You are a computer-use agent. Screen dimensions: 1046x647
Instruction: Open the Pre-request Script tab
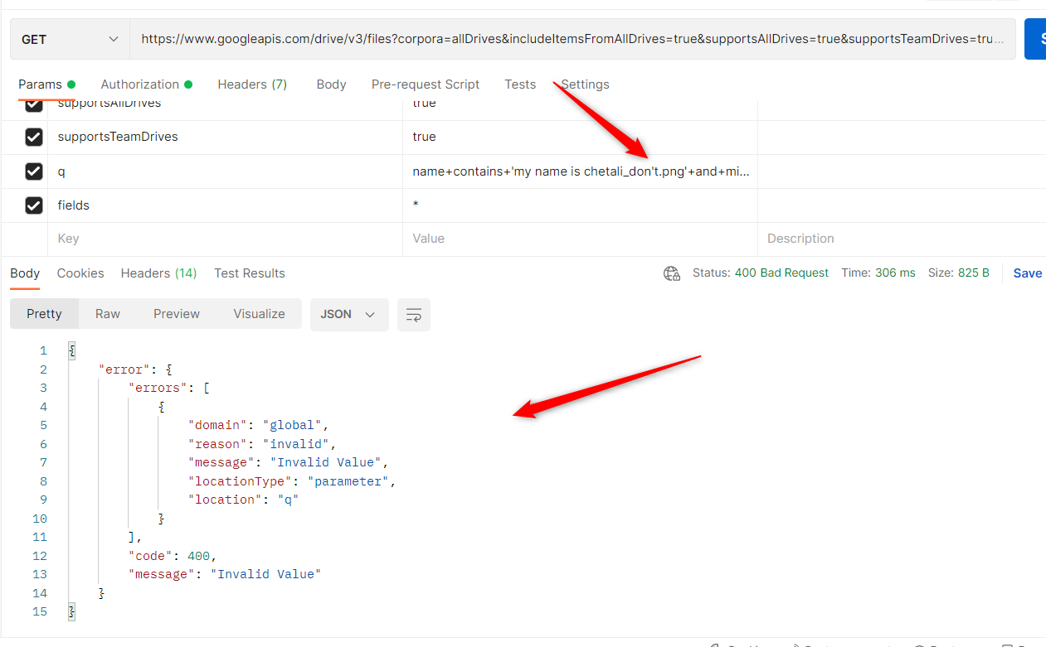point(426,84)
